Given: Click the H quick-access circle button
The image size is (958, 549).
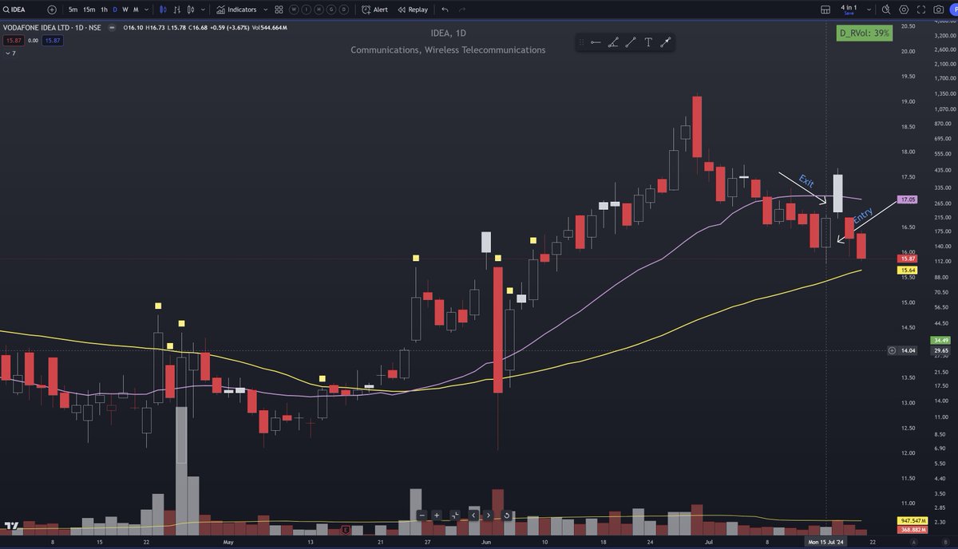Looking at the screenshot, I should coord(319,10).
